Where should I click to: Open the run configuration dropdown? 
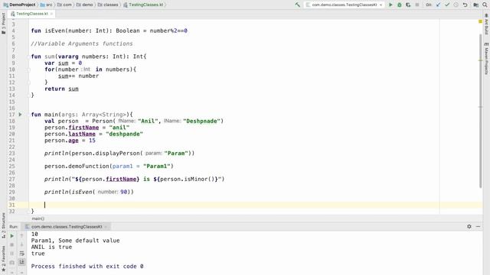(344, 5)
